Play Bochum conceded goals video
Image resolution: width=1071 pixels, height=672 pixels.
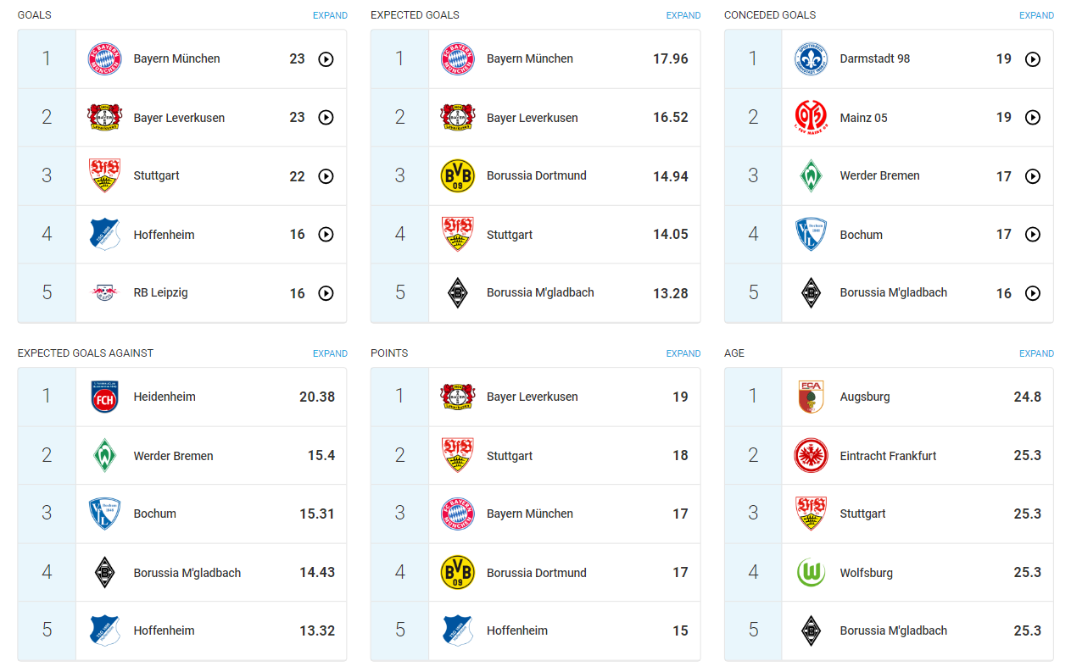[1032, 235]
